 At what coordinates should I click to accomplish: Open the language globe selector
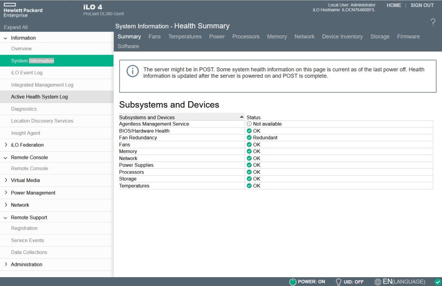click(x=378, y=282)
